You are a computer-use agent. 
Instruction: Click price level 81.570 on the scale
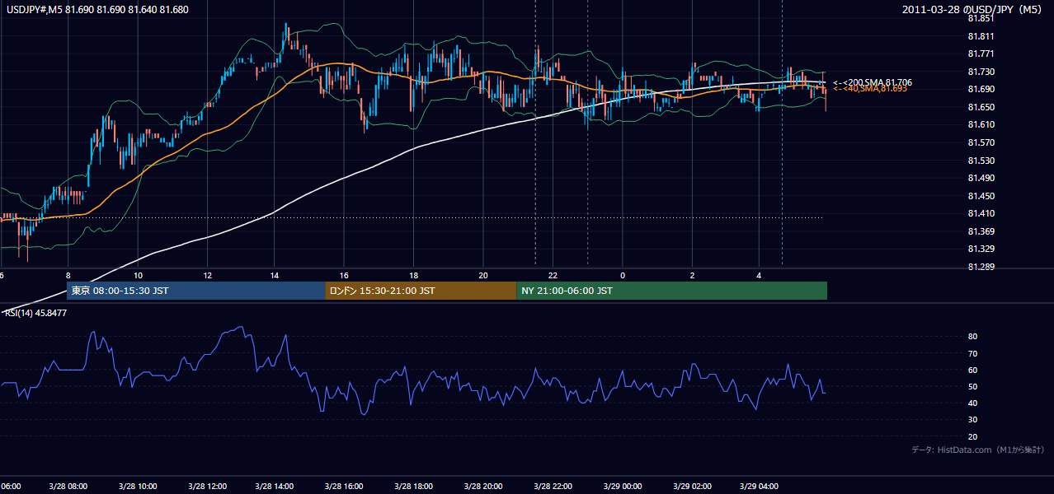point(981,143)
